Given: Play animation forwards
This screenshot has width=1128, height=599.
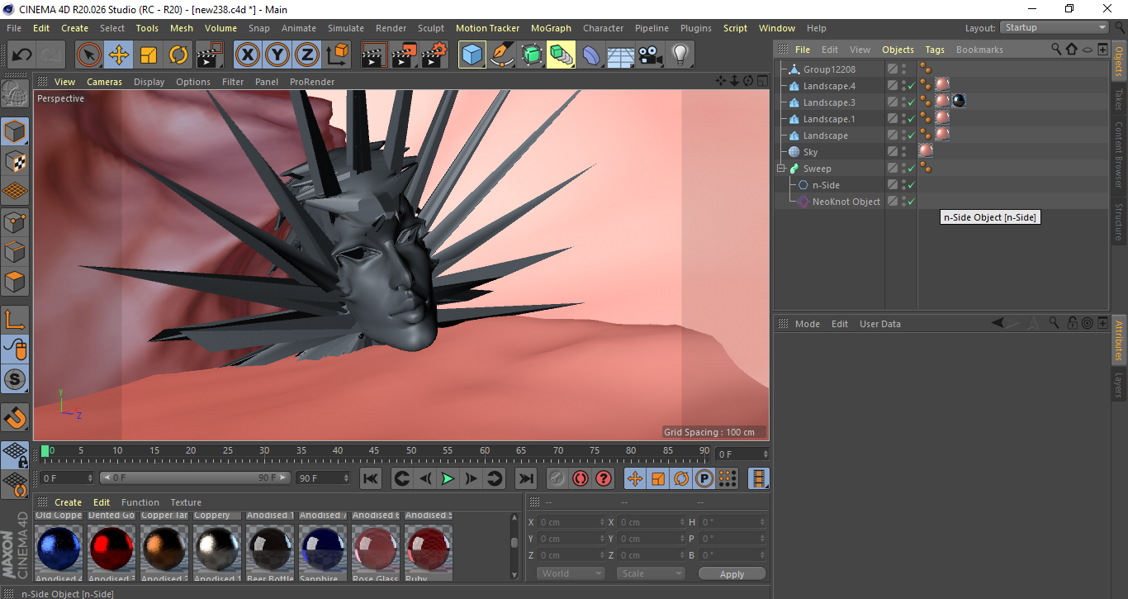Looking at the screenshot, I should pos(448,478).
